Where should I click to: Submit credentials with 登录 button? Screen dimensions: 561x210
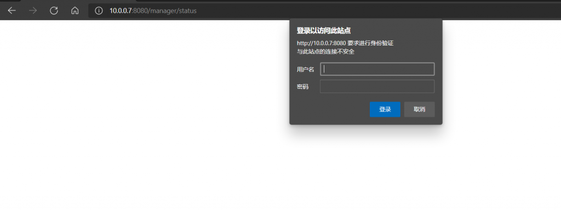[385, 109]
